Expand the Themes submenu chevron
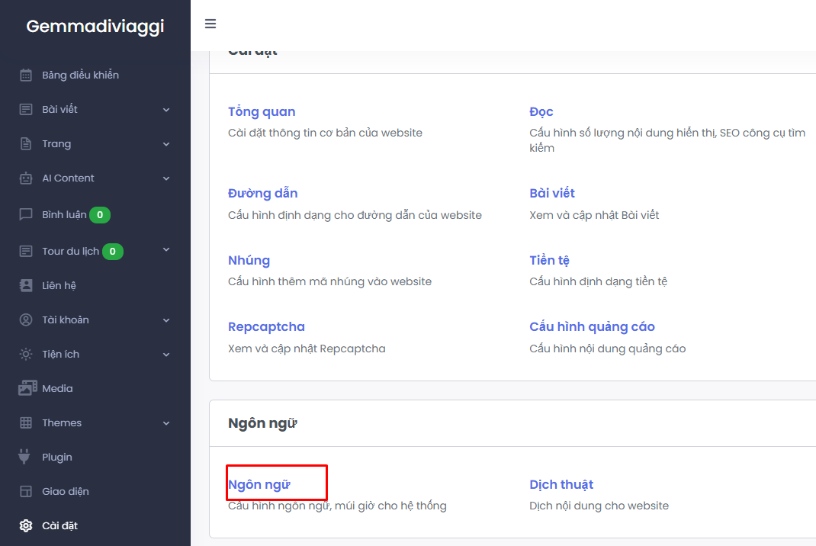Image resolution: width=816 pixels, height=546 pixels. tap(166, 423)
